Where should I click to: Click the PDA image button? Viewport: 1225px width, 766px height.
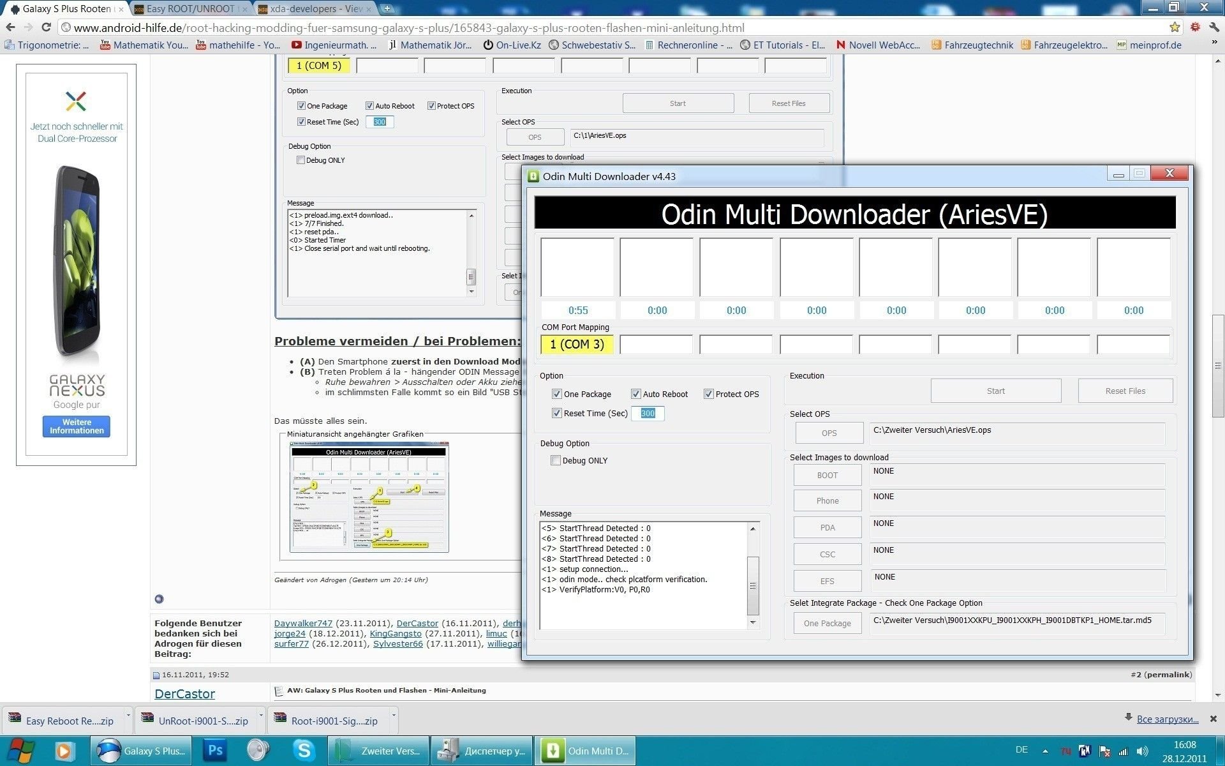(827, 527)
